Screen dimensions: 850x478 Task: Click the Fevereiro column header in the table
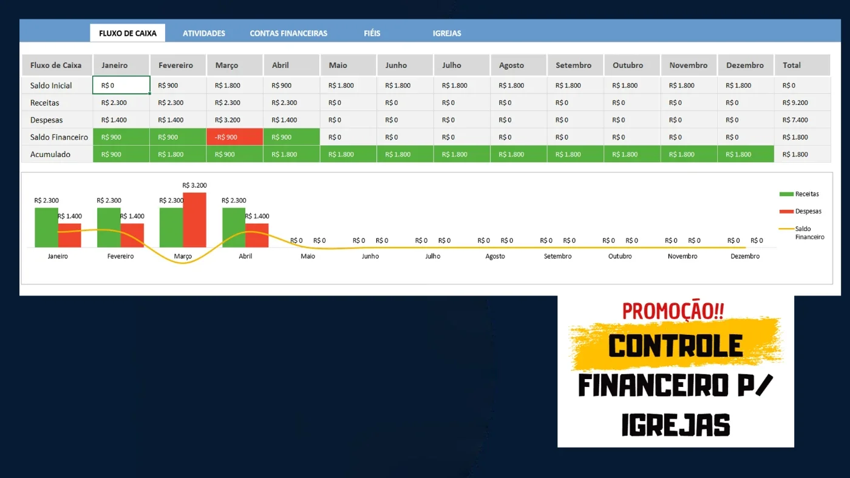[x=178, y=65]
